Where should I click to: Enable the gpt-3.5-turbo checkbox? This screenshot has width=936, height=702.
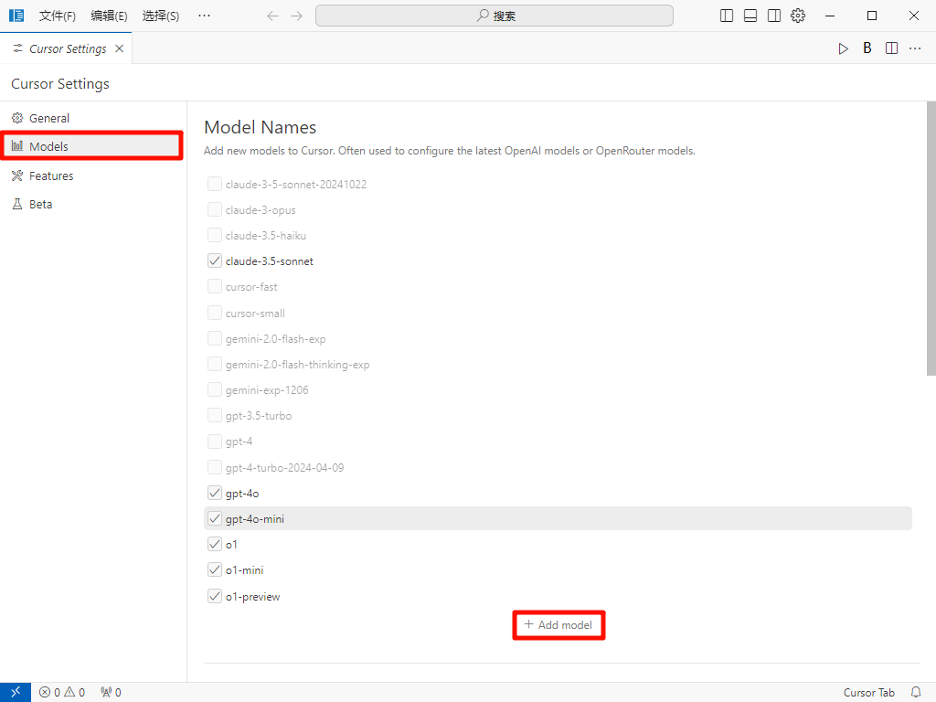214,416
